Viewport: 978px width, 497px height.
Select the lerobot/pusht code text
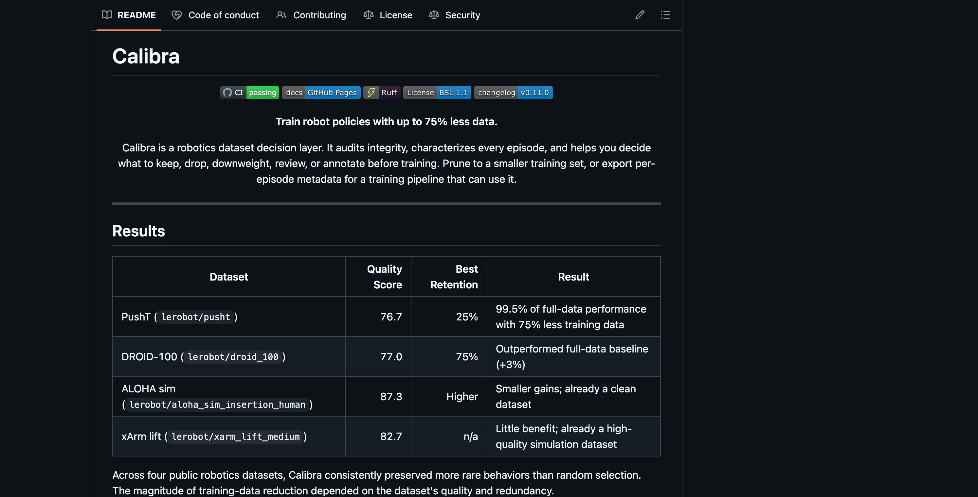point(195,317)
